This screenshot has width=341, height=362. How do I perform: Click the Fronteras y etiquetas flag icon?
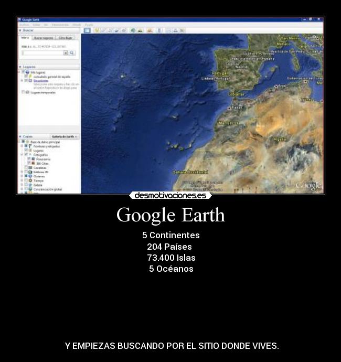click(x=30, y=146)
